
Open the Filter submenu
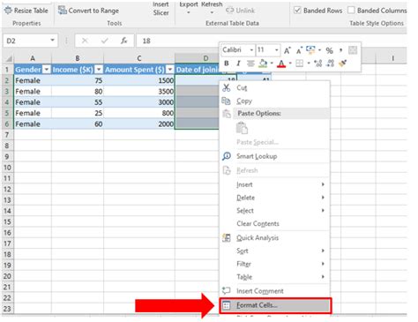[x=274, y=264]
